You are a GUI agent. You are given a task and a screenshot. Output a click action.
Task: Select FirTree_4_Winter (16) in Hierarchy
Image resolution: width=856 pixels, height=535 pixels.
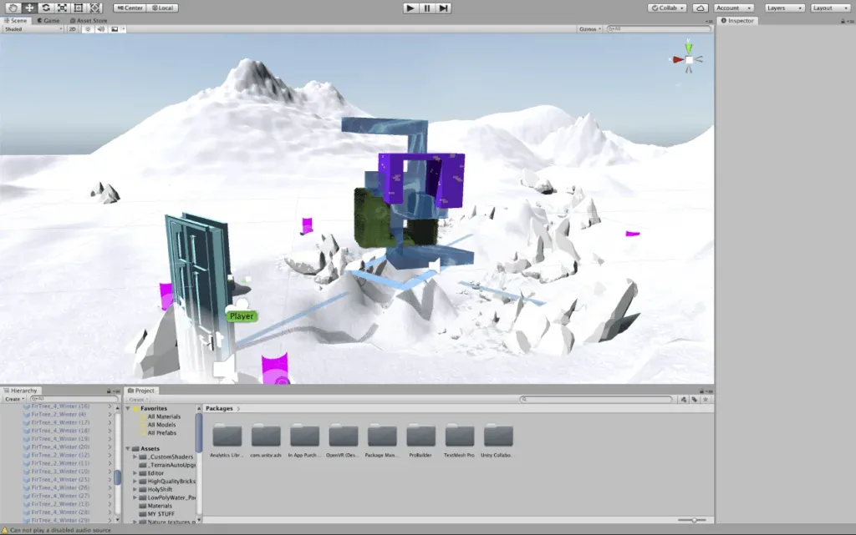(60, 406)
